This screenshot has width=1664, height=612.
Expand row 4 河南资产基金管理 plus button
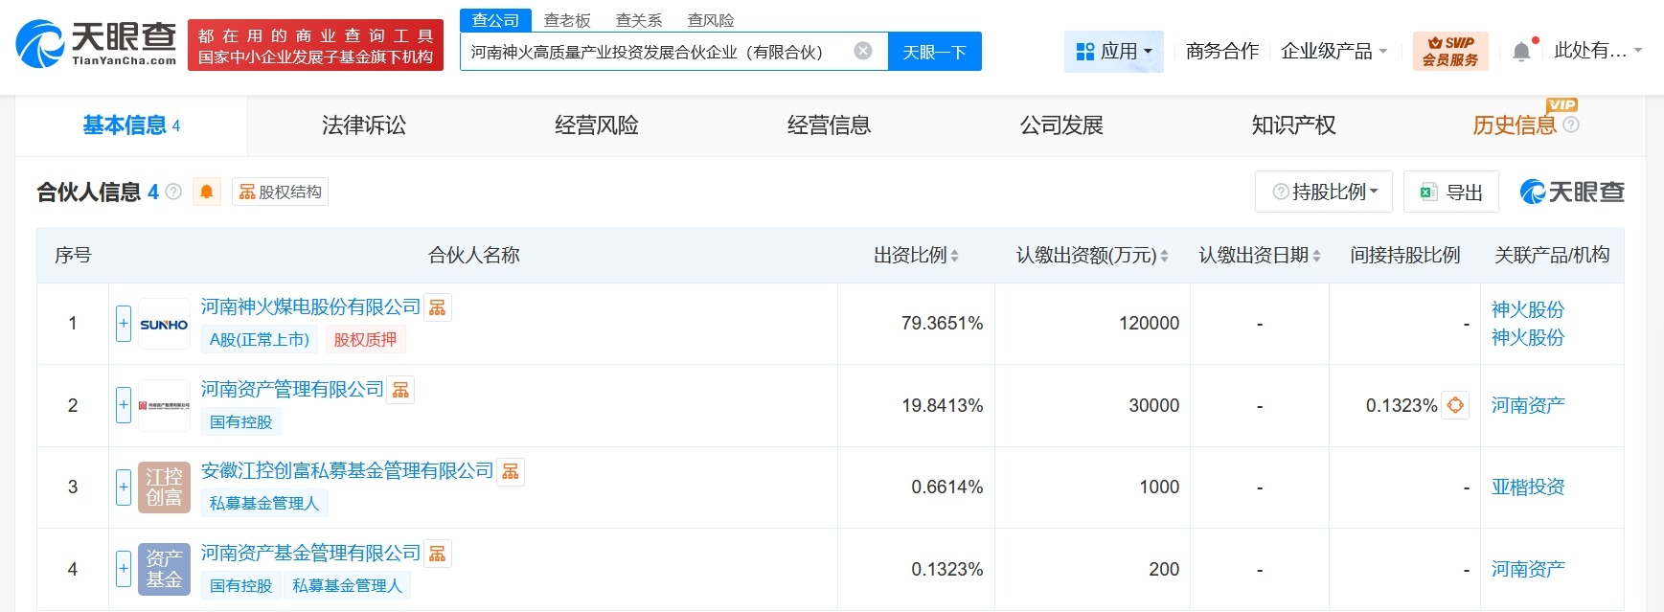[x=124, y=569]
